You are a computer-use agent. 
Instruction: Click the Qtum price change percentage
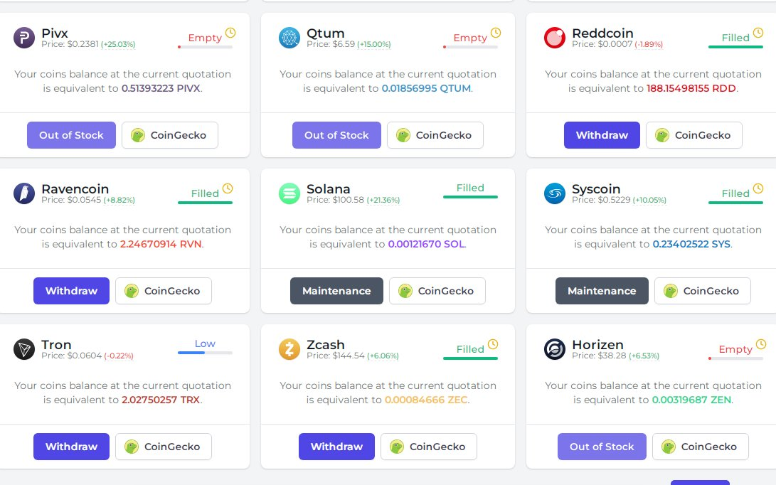tap(373, 45)
